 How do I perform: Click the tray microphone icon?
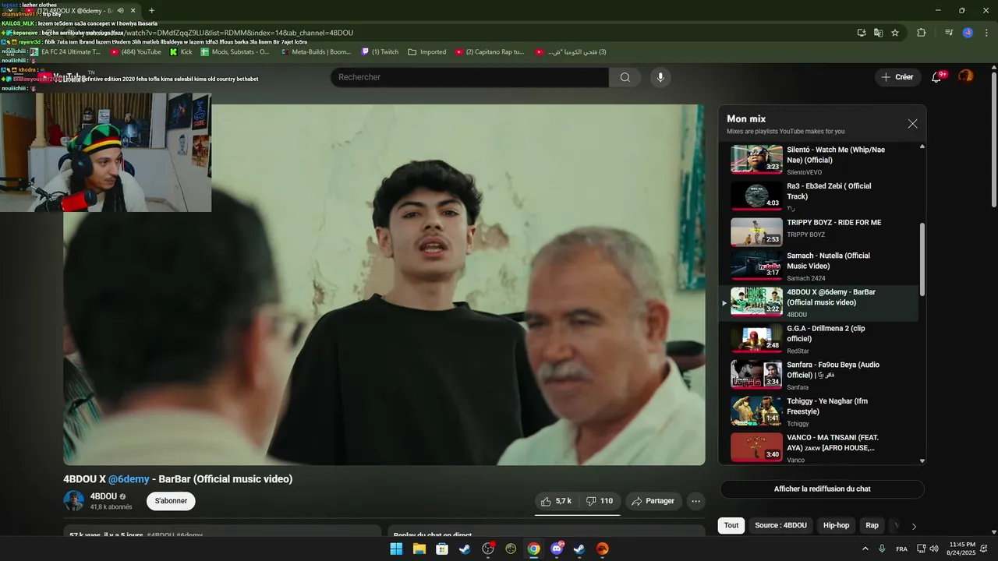click(x=882, y=549)
